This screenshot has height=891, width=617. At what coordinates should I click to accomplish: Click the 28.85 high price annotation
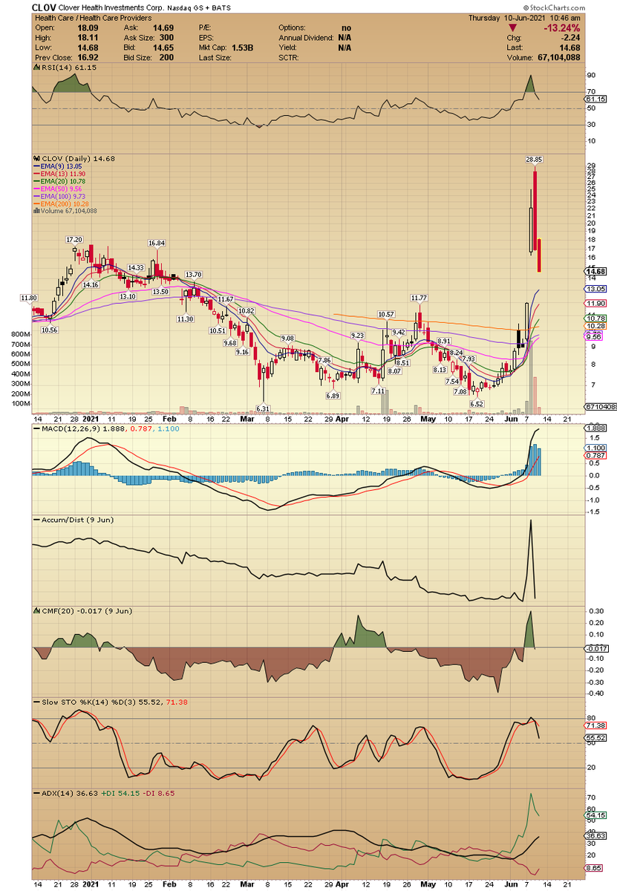pyautogui.click(x=535, y=160)
